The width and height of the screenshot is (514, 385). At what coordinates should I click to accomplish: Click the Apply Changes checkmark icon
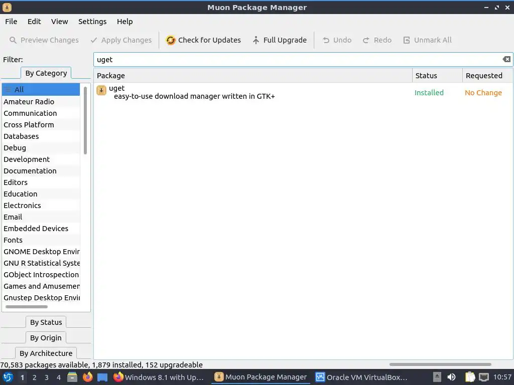94,40
